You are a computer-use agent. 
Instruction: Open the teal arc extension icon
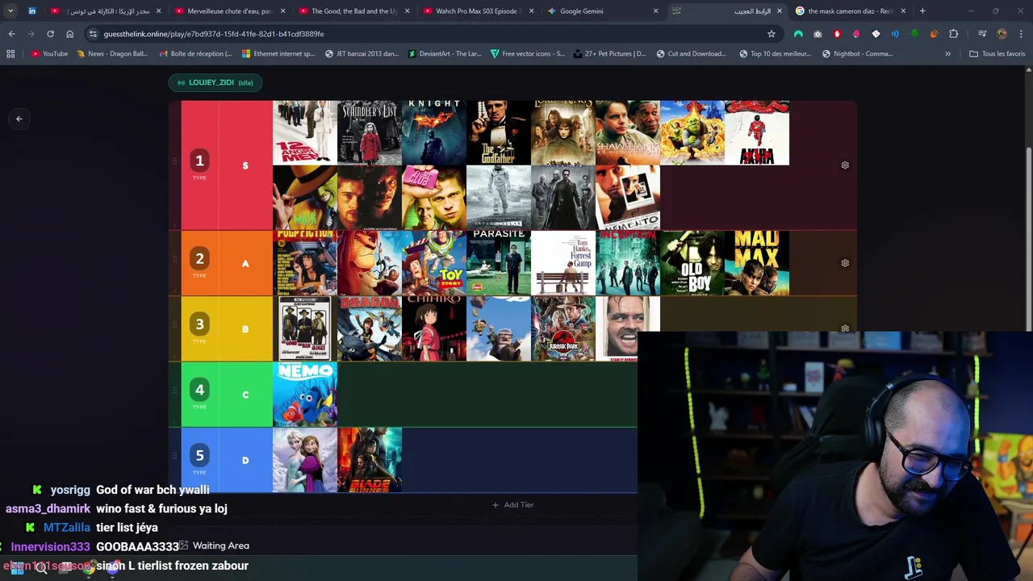(x=798, y=34)
